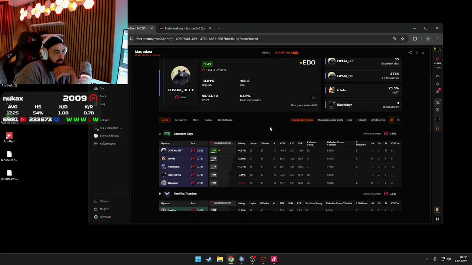Image resolution: width=472 pixels, height=265 pixels.
Task: Click the Chrome address bar URL
Action: click(197, 39)
